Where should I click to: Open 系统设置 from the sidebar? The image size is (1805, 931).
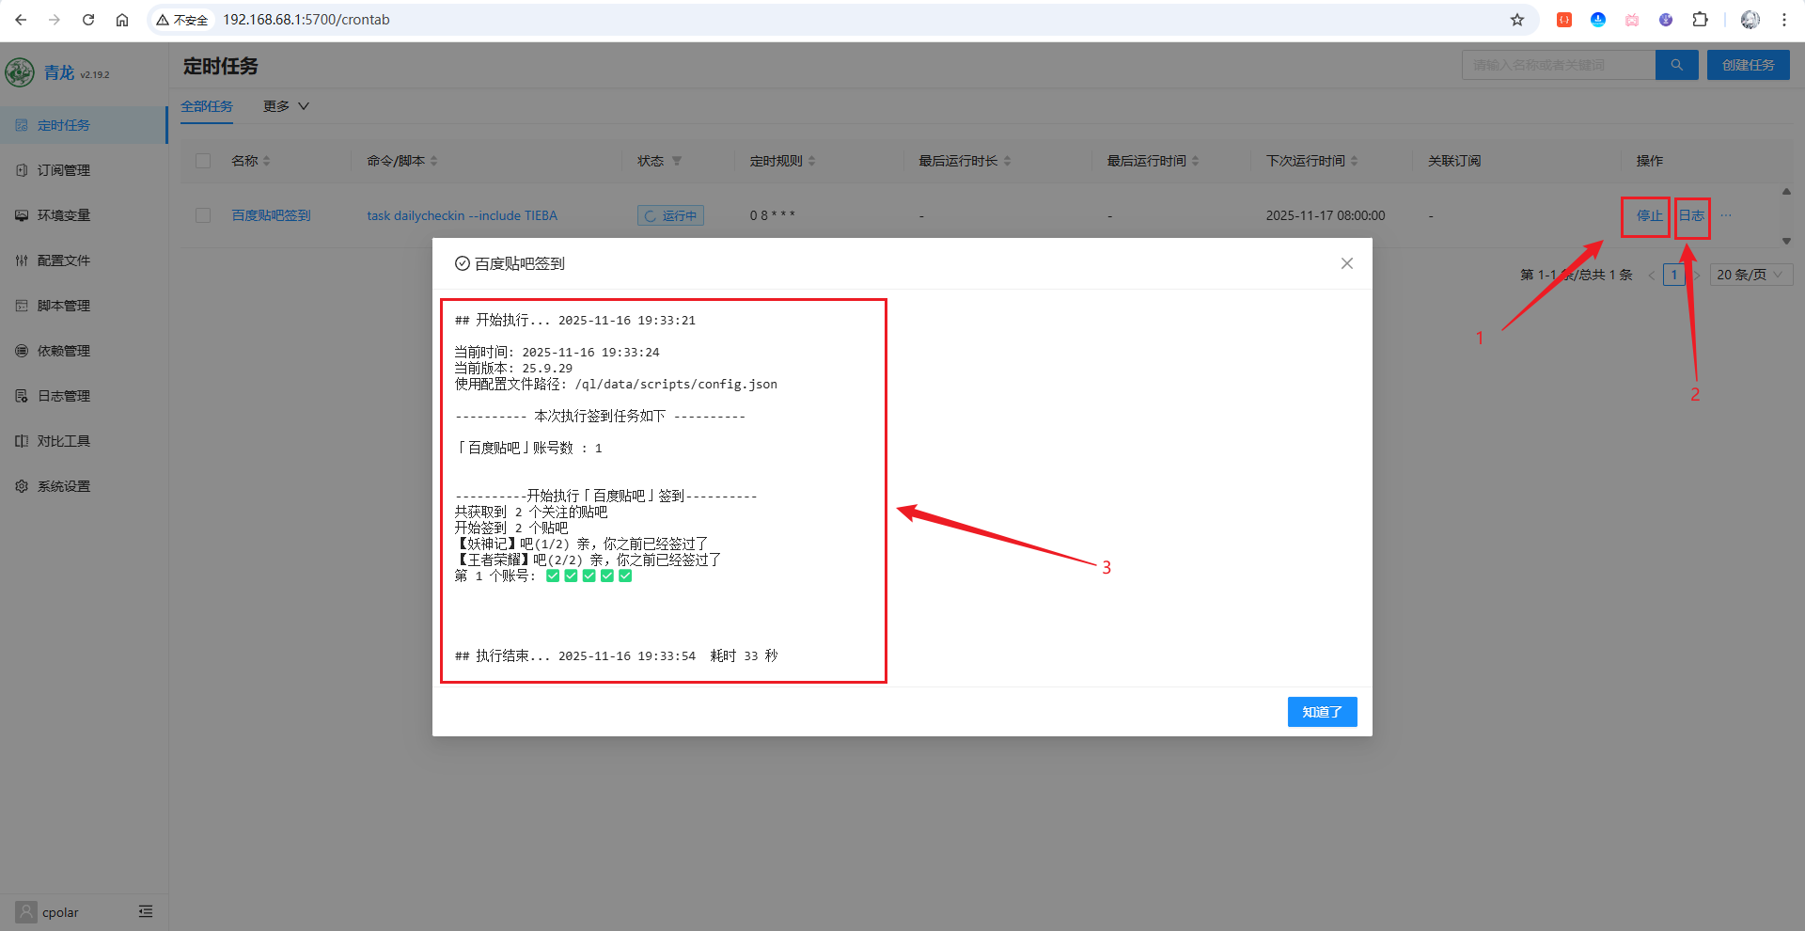[x=64, y=486]
